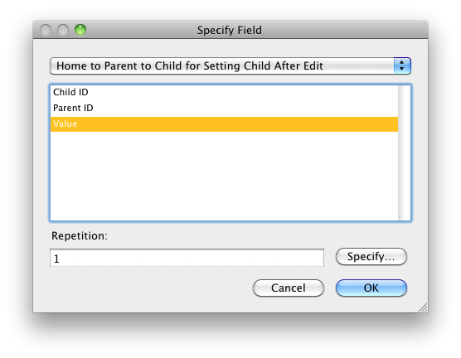Click the green zoom window button
461x358 pixels.
[80, 30]
